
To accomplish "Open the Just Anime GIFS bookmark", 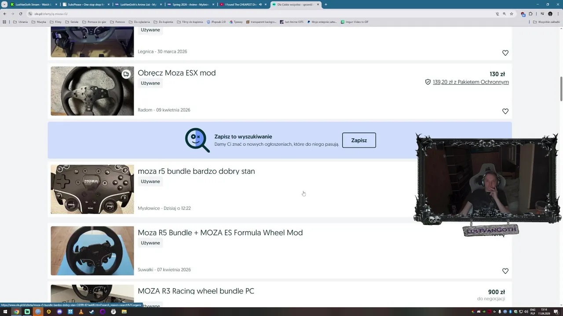I will (292, 22).
